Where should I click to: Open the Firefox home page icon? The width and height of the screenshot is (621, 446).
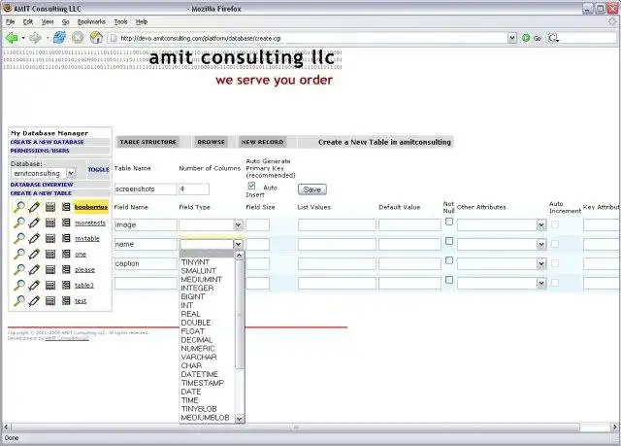tap(96, 38)
